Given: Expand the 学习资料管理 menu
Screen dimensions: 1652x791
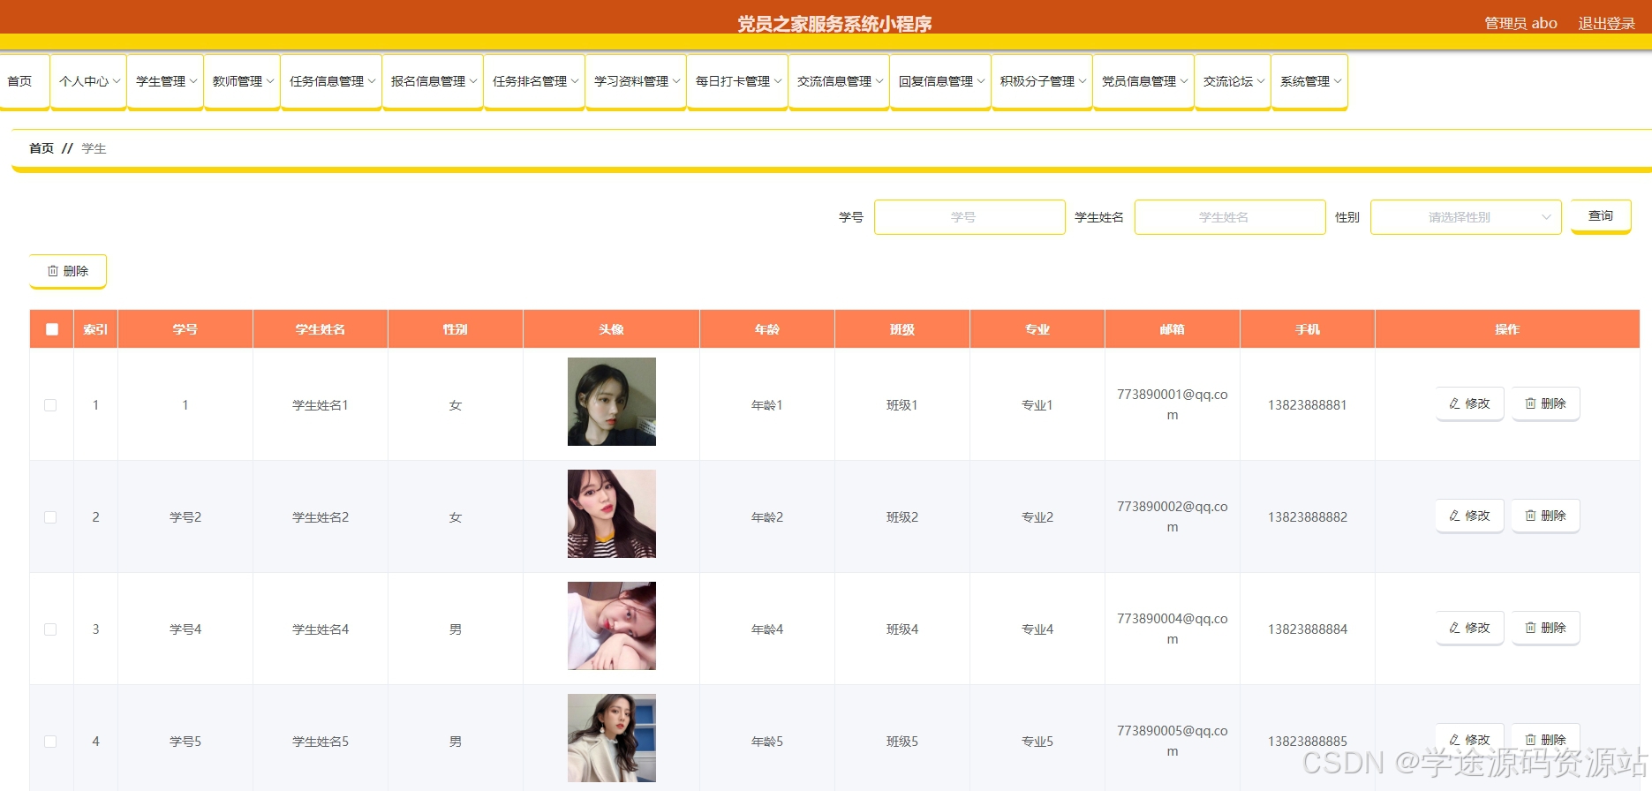Looking at the screenshot, I should coord(636,81).
